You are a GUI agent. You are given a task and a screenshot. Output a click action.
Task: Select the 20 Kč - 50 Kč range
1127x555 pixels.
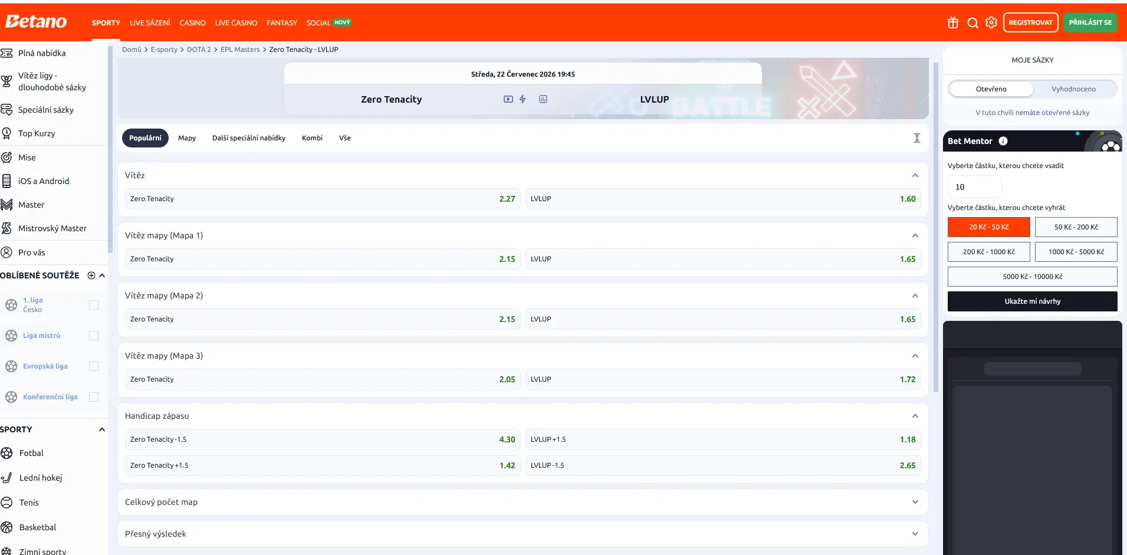click(989, 227)
